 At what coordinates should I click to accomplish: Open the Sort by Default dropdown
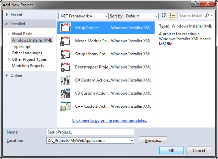(x=142, y=16)
